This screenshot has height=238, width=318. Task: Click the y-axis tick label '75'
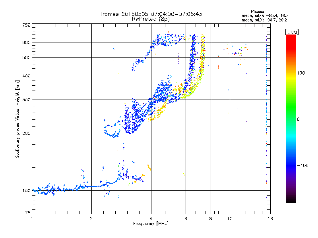click(28, 213)
